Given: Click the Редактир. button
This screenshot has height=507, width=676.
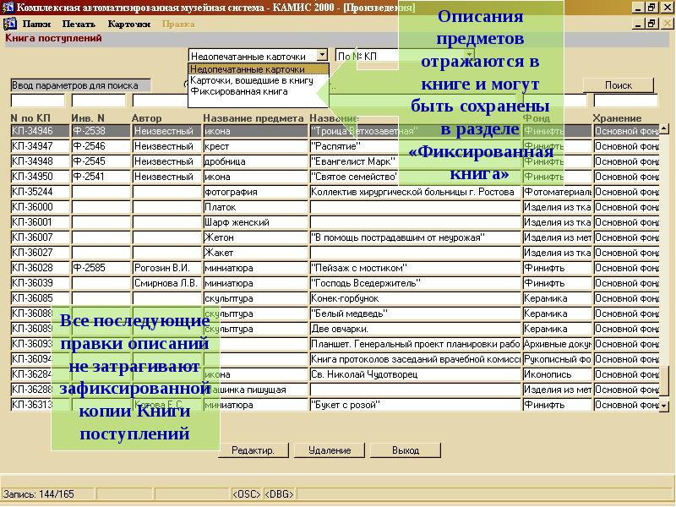Looking at the screenshot, I should (x=253, y=450).
